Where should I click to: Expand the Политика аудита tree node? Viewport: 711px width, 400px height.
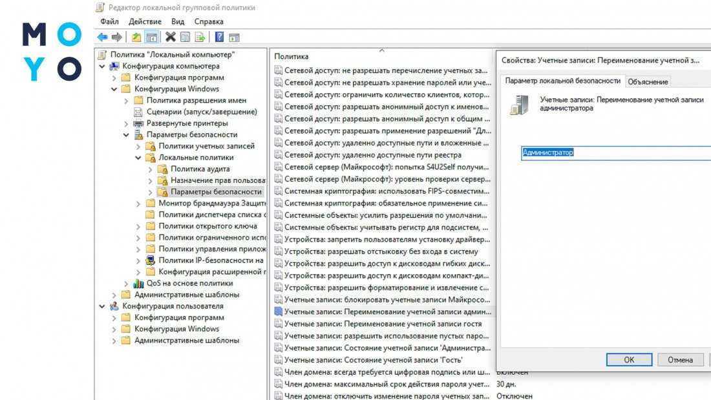click(x=150, y=169)
